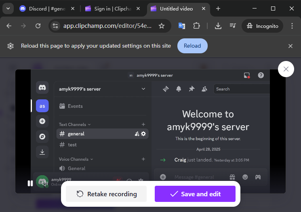
Task: Add a text channel via plus
Action: pos(143,124)
